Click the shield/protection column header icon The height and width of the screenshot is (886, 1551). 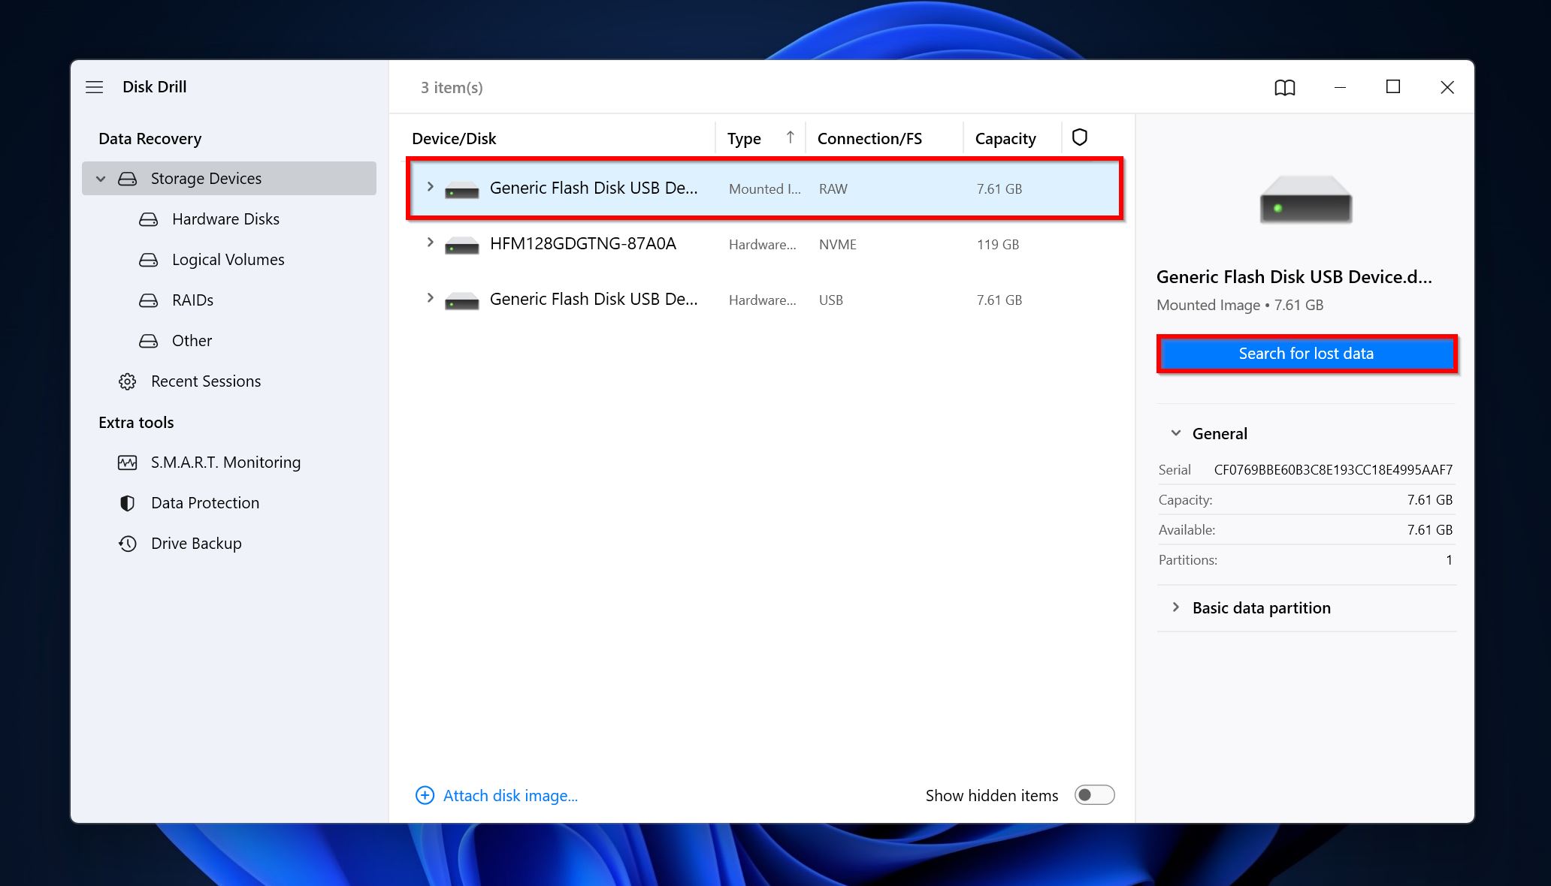[1080, 137]
